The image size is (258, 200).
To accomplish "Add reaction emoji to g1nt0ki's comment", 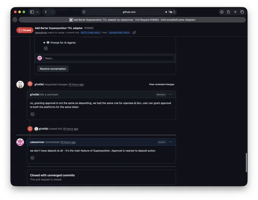I will (x=32, y=114).
